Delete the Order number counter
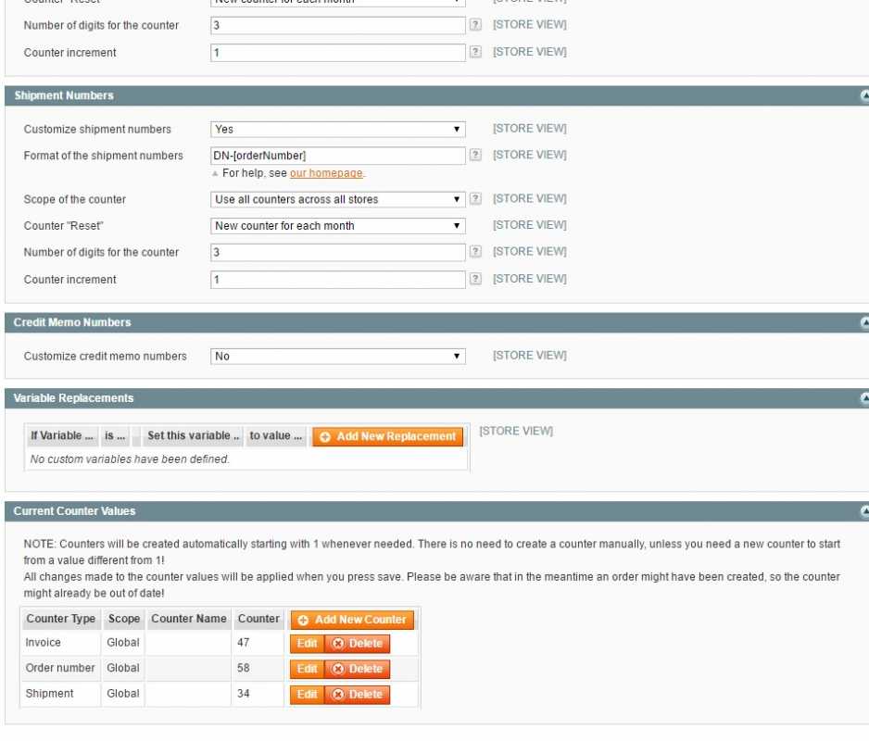 tap(358, 669)
